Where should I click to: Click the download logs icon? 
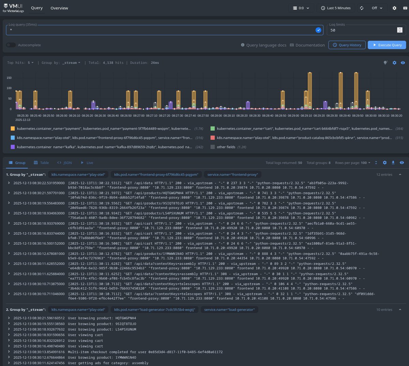[393, 163]
